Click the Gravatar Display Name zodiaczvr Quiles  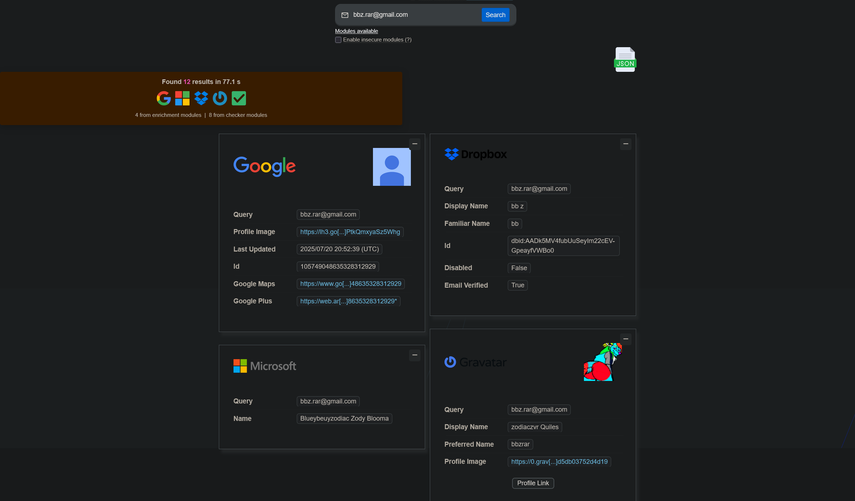[x=535, y=427]
